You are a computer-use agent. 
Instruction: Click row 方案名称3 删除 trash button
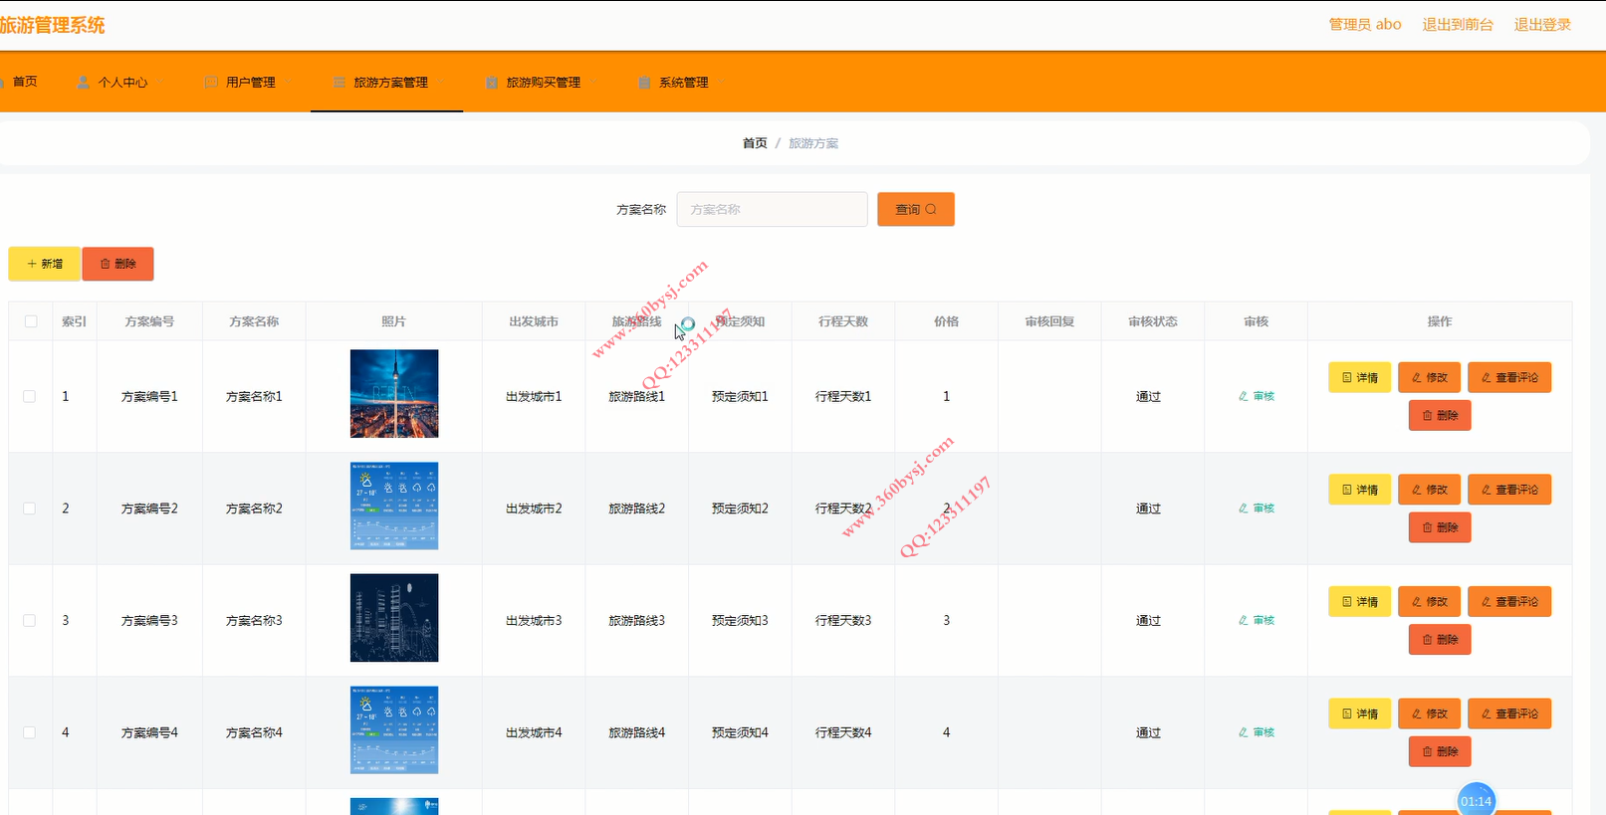pyautogui.click(x=1440, y=640)
